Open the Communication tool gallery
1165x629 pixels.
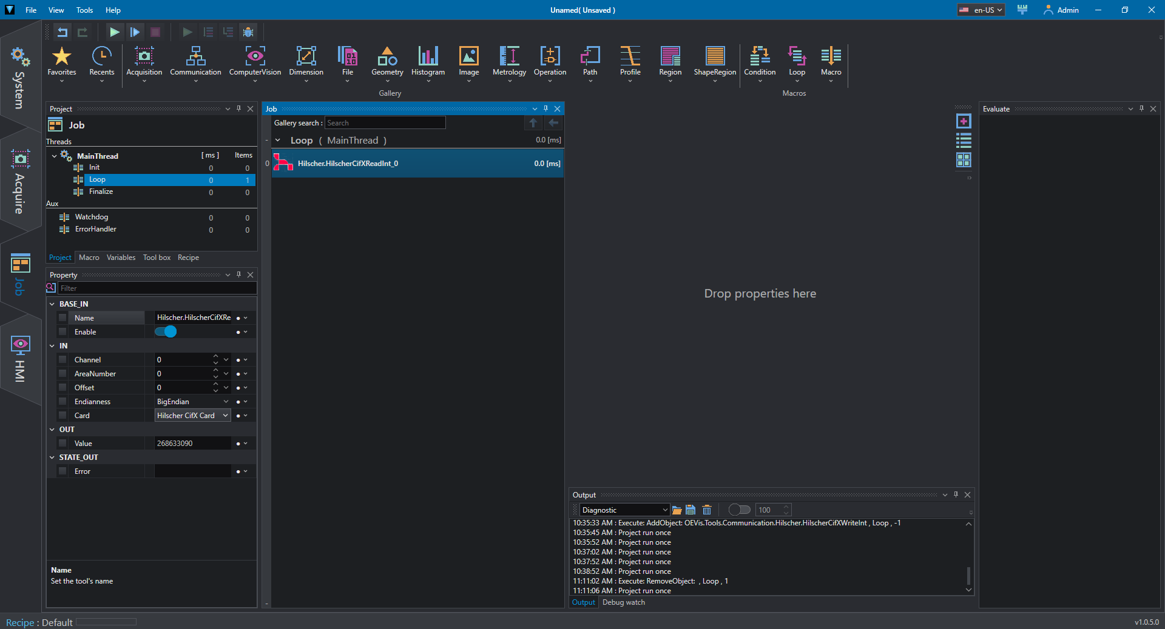click(x=195, y=61)
